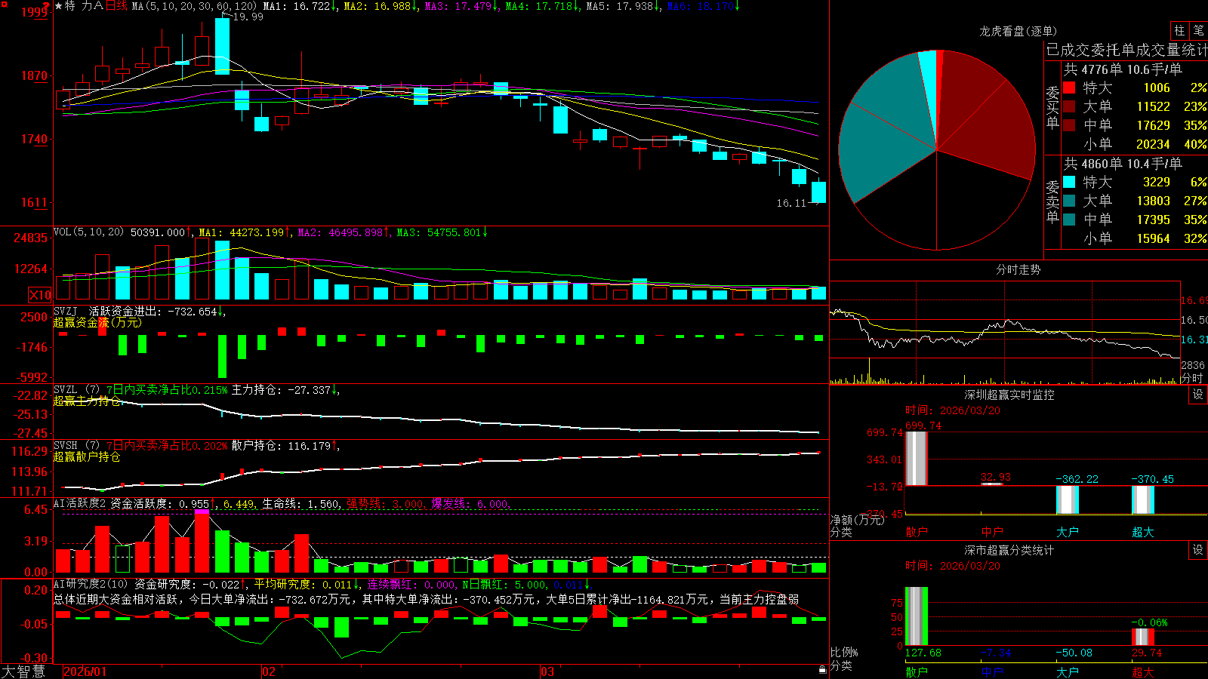The width and height of the screenshot is (1208, 679).
Task: Click 超大 category in 分类统计 panel
Action: click(1143, 672)
